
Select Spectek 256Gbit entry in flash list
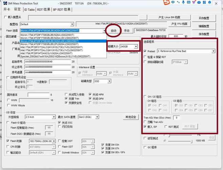(x=55, y=56)
